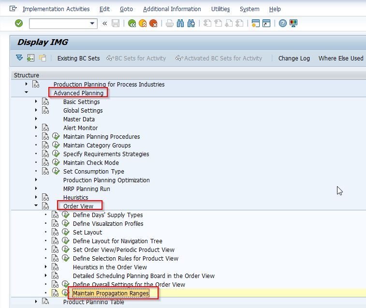Open the Utilities menu
This screenshot has width=366, height=308.
click(x=220, y=9)
